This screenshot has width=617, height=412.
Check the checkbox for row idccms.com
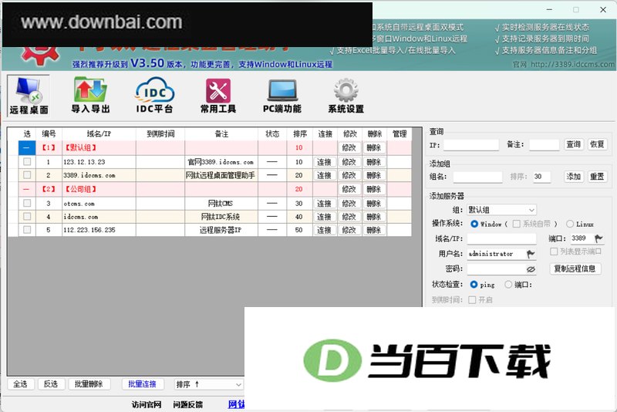click(27, 217)
